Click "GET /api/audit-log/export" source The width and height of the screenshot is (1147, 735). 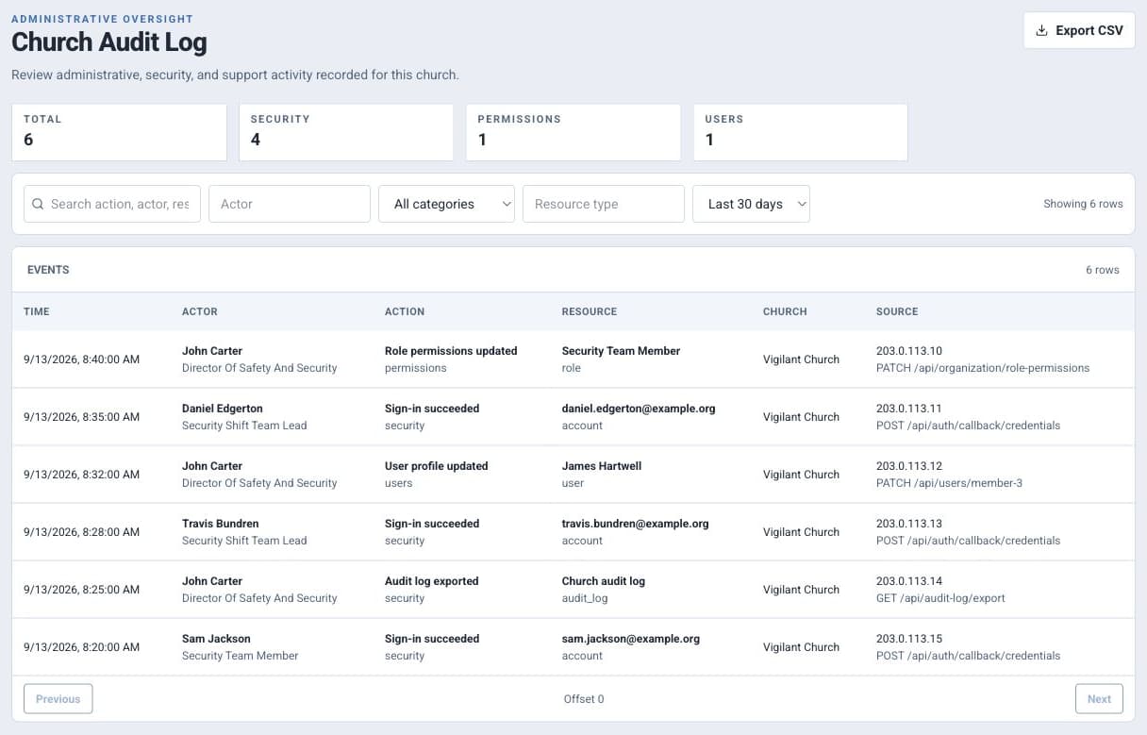pos(940,598)
